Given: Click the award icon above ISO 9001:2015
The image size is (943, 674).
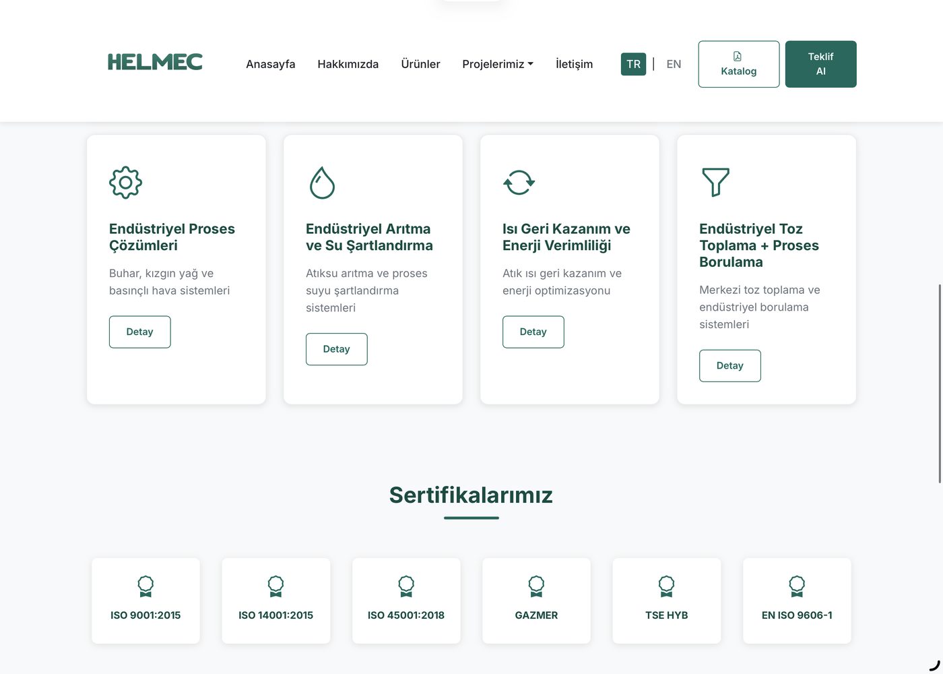Looking at the screenshot, I should [145, 586].
